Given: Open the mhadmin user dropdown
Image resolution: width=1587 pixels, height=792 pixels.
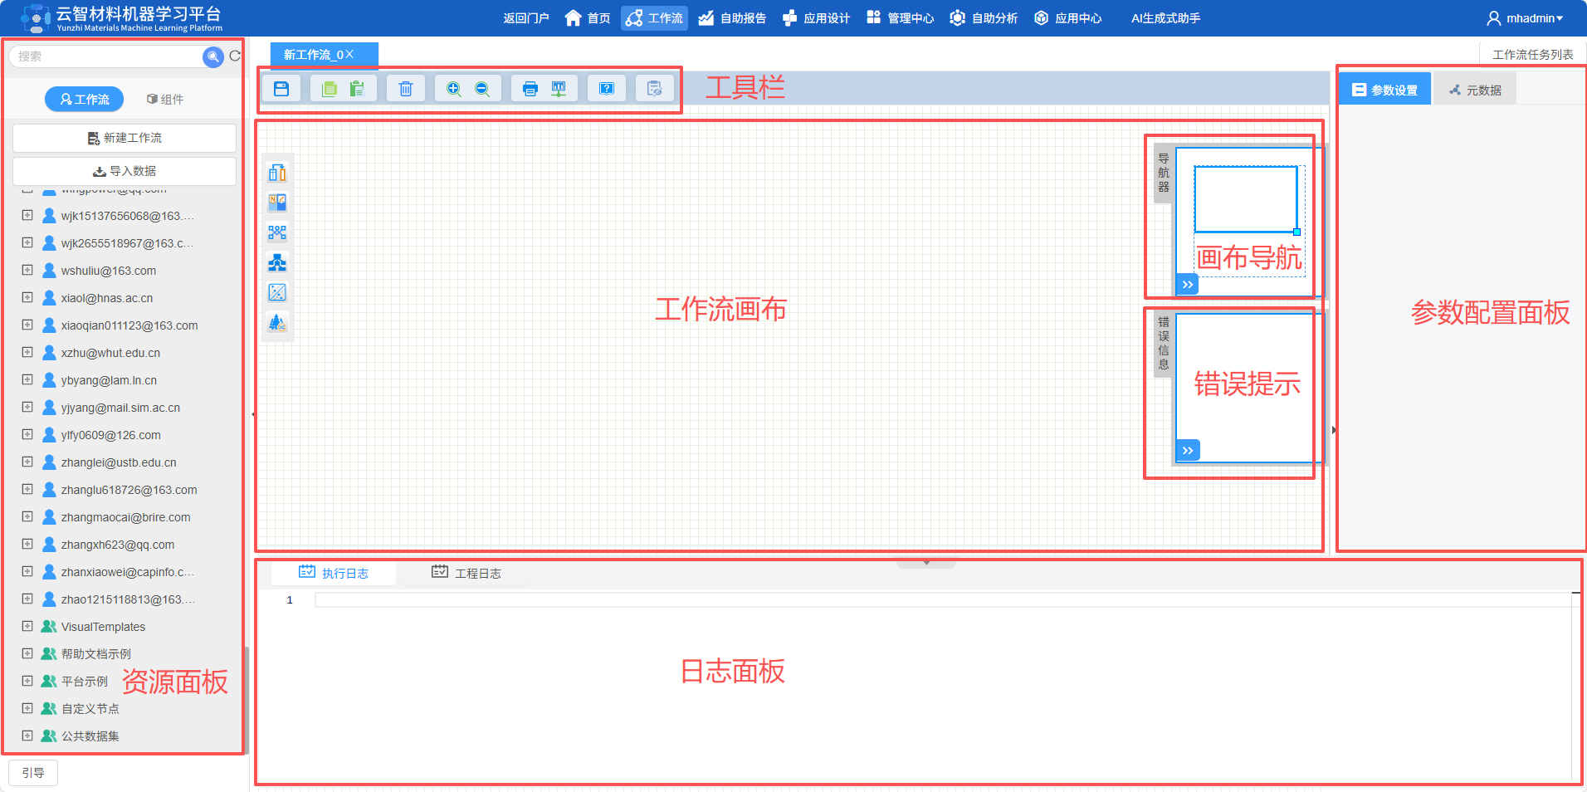Looking at the screenshot, I should (1527, 17).
